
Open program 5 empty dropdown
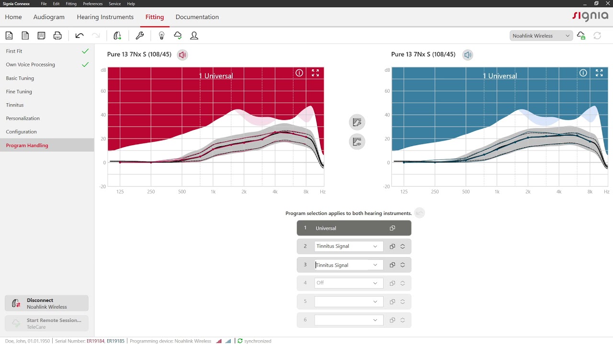(349, 301)
